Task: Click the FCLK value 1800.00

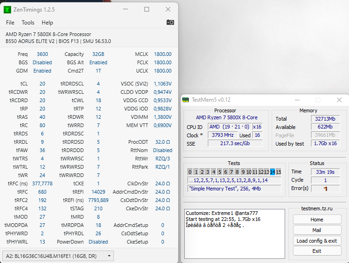Action: click(x=162, y=62)
